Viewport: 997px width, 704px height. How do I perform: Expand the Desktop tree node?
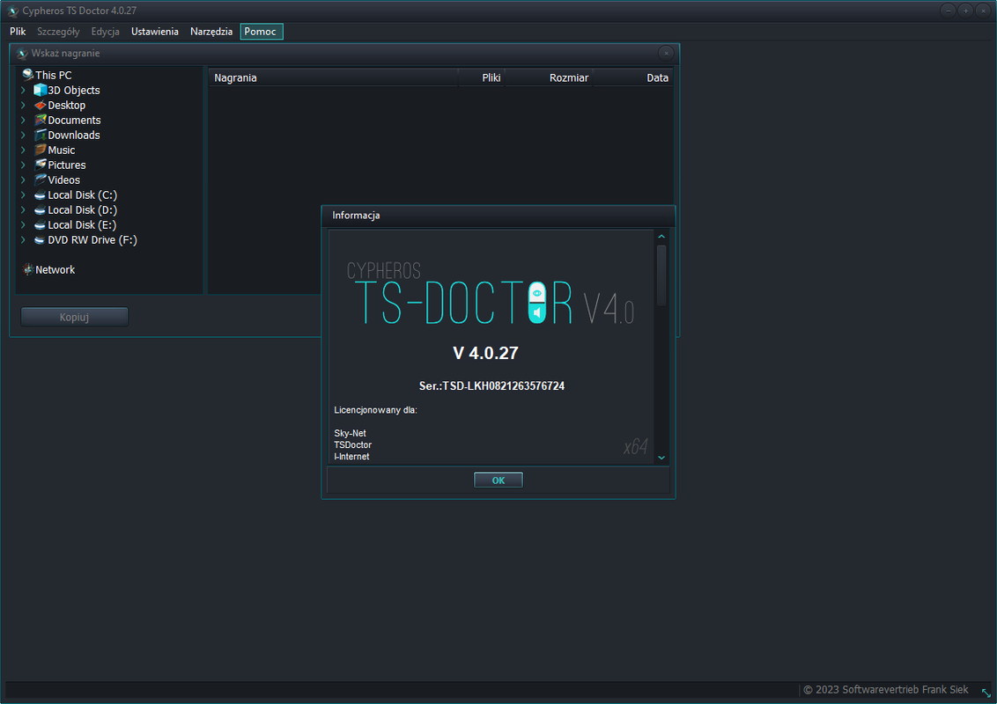point(24,105)
